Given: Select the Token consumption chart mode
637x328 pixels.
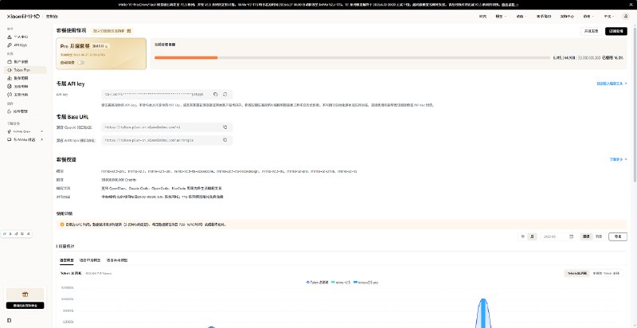Looking at the screenshot, I should point(576,274).
